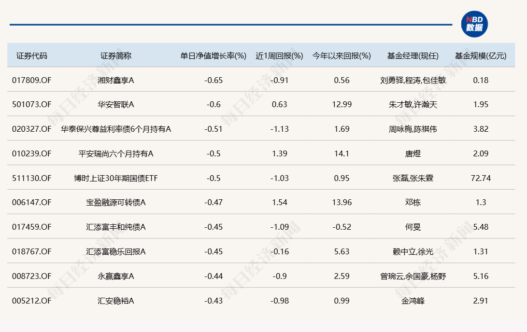This screenshot has width=527, height=332.
Task: Select manager cell 曾琬云,余国豪,杨野
Action: click(x=413, y=276)
